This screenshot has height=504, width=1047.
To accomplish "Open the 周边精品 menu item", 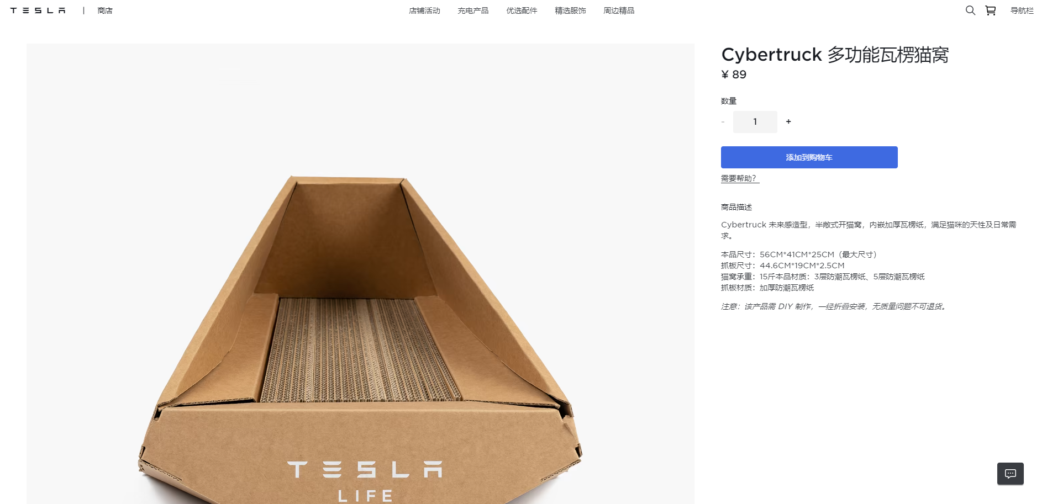I will click(619, 10).
